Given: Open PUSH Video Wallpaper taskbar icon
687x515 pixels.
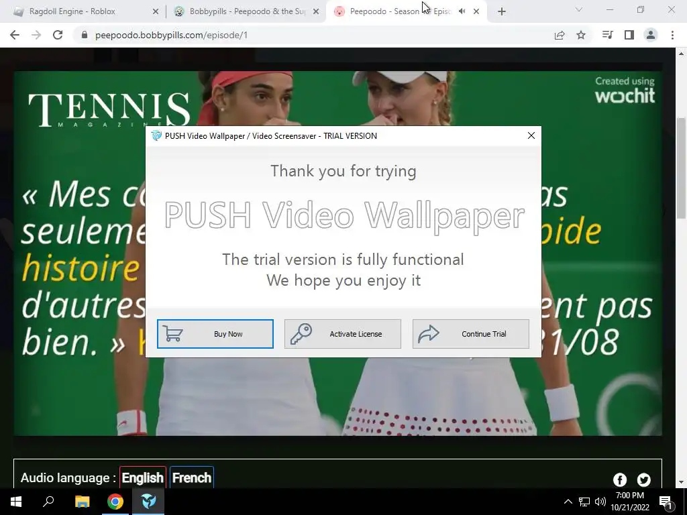Looking at the screenshot, I should point(148,502).
